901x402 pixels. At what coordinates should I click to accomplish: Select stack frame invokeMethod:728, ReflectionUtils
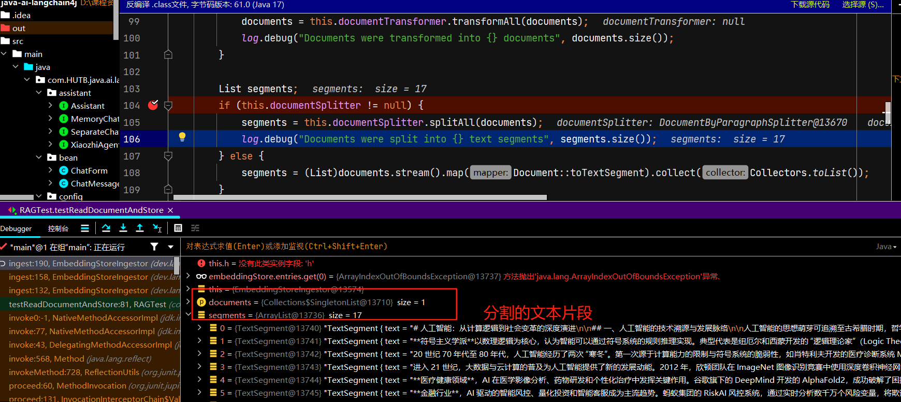click(90, 372)
